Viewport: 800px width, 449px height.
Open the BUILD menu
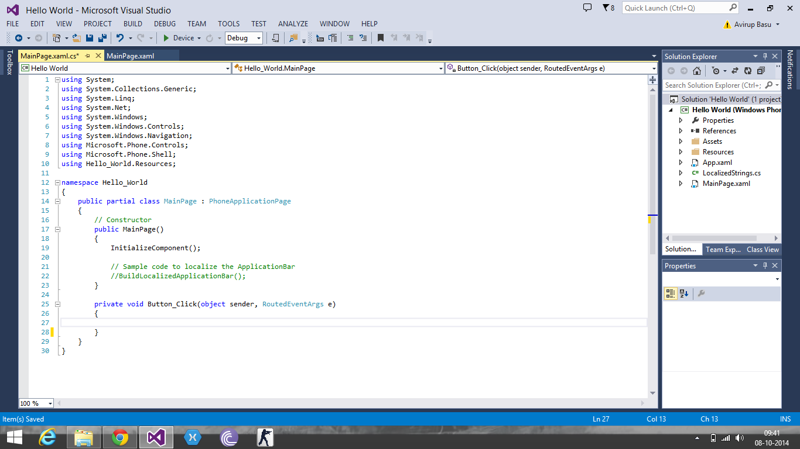[x=133, y=24]
